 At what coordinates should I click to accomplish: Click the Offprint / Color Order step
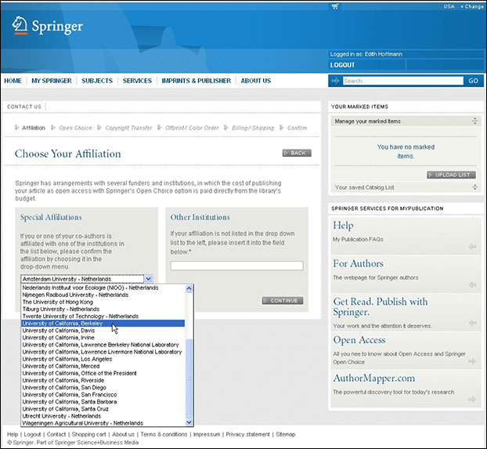(x=192, y=128)
